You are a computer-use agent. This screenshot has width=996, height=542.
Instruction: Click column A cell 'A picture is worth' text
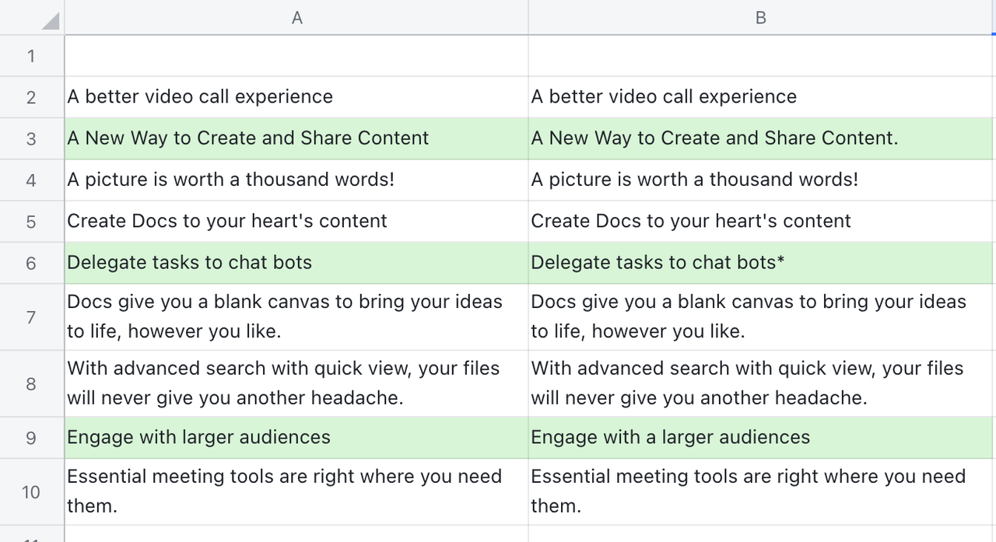[x=230, y=180]
